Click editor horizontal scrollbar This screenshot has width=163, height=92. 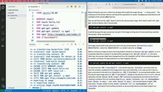point(56,41)
